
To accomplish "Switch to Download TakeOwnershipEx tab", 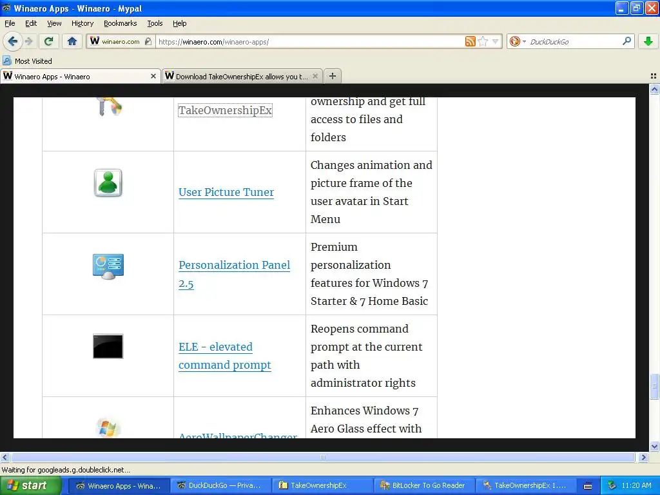I will click(x=242, y=76).
